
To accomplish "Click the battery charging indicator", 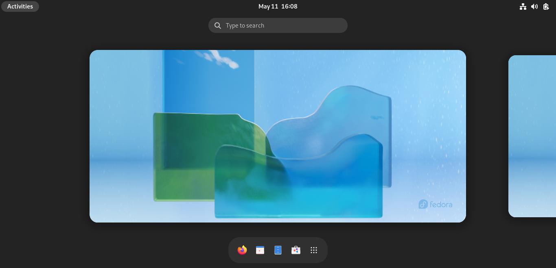I will (x=546, y=6).
